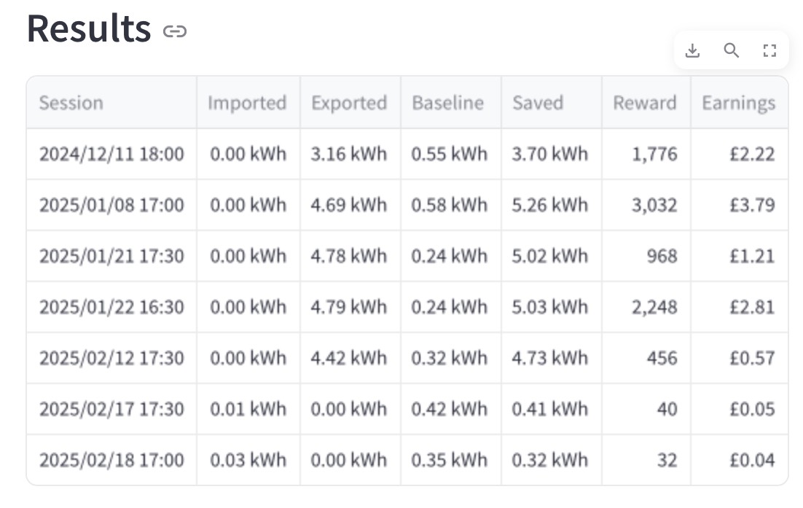Select the 2025/02/12 17:30 session cell
803x508 pixels.
pos(111,357)
